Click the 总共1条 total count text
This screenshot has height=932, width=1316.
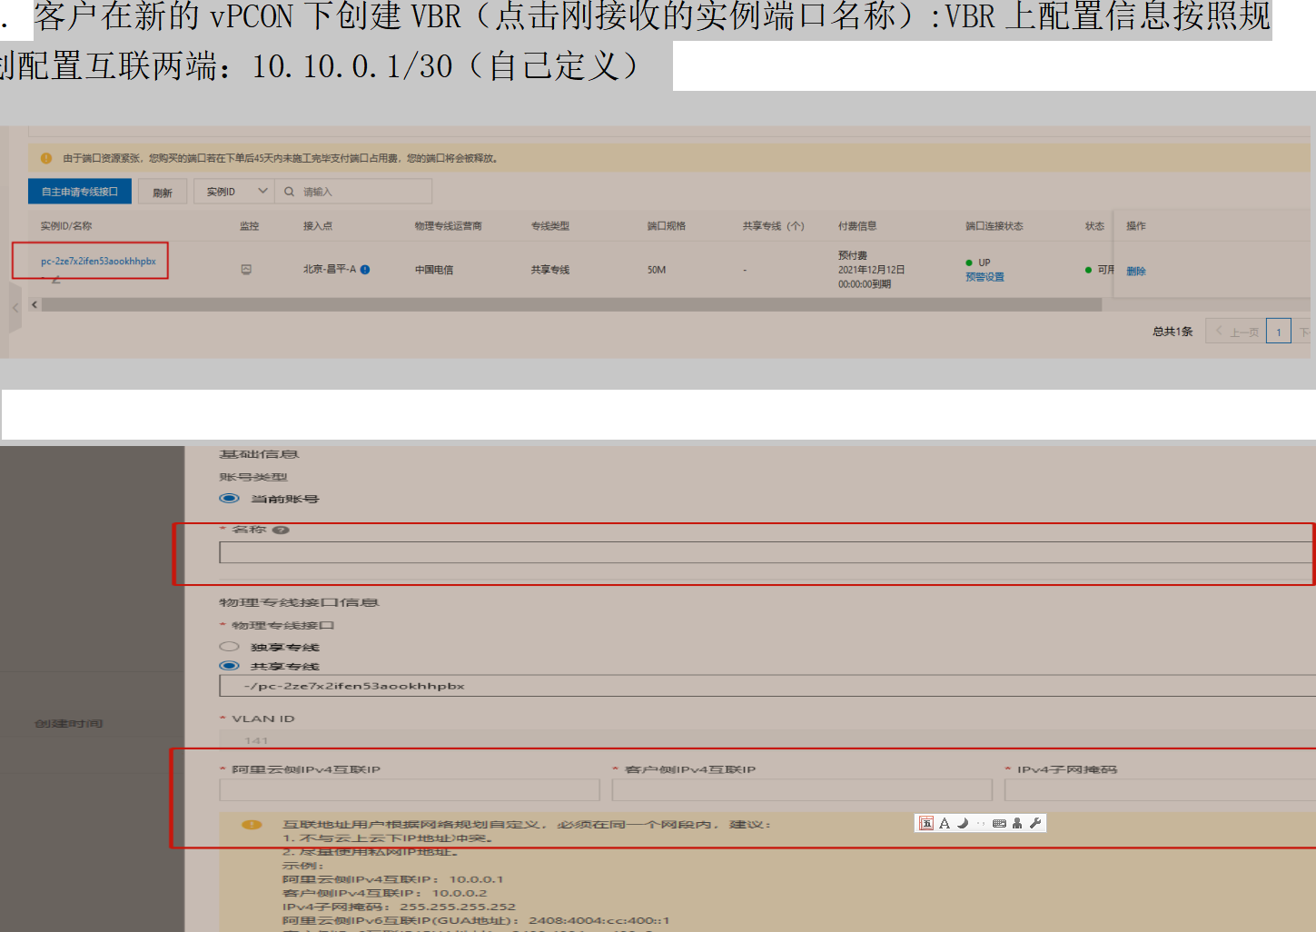1173,332
